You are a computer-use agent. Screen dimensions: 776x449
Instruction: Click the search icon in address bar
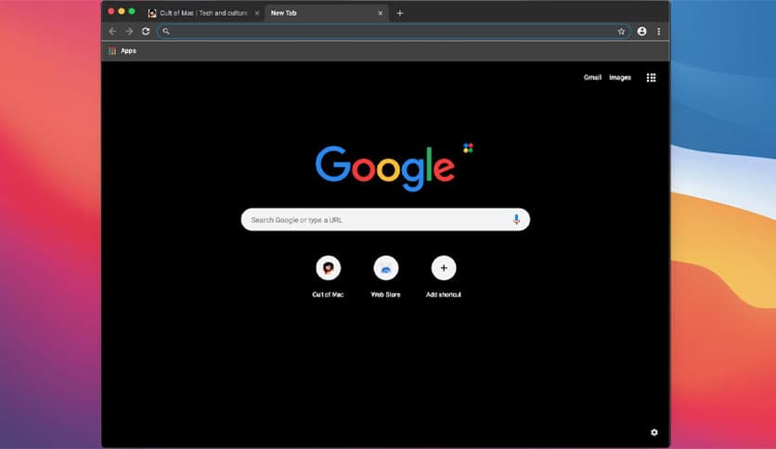pyautogui.click(x=166, y=32)
